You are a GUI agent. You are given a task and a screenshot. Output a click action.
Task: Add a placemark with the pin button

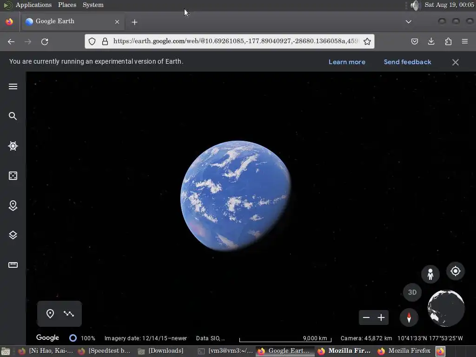coord(50,314)
